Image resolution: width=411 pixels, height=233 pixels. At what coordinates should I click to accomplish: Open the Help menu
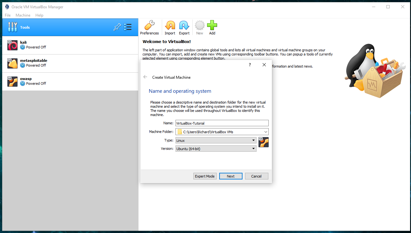pyautogui.click(x=39, y=15)
